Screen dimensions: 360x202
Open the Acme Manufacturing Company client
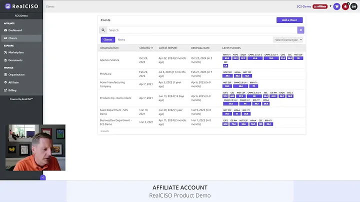(201, 84)
